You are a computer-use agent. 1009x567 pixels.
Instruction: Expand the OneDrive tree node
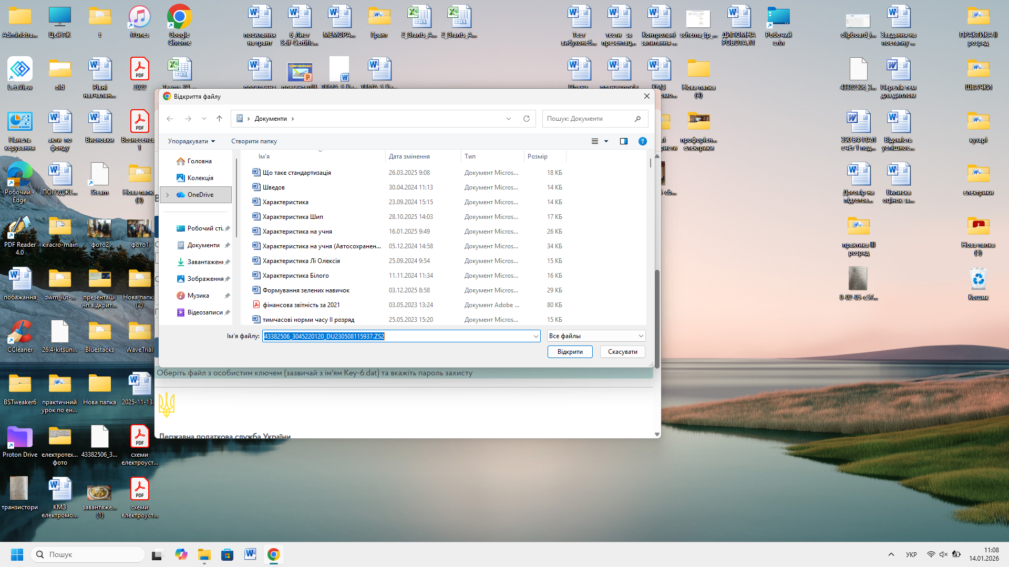(x=168, y=195)
